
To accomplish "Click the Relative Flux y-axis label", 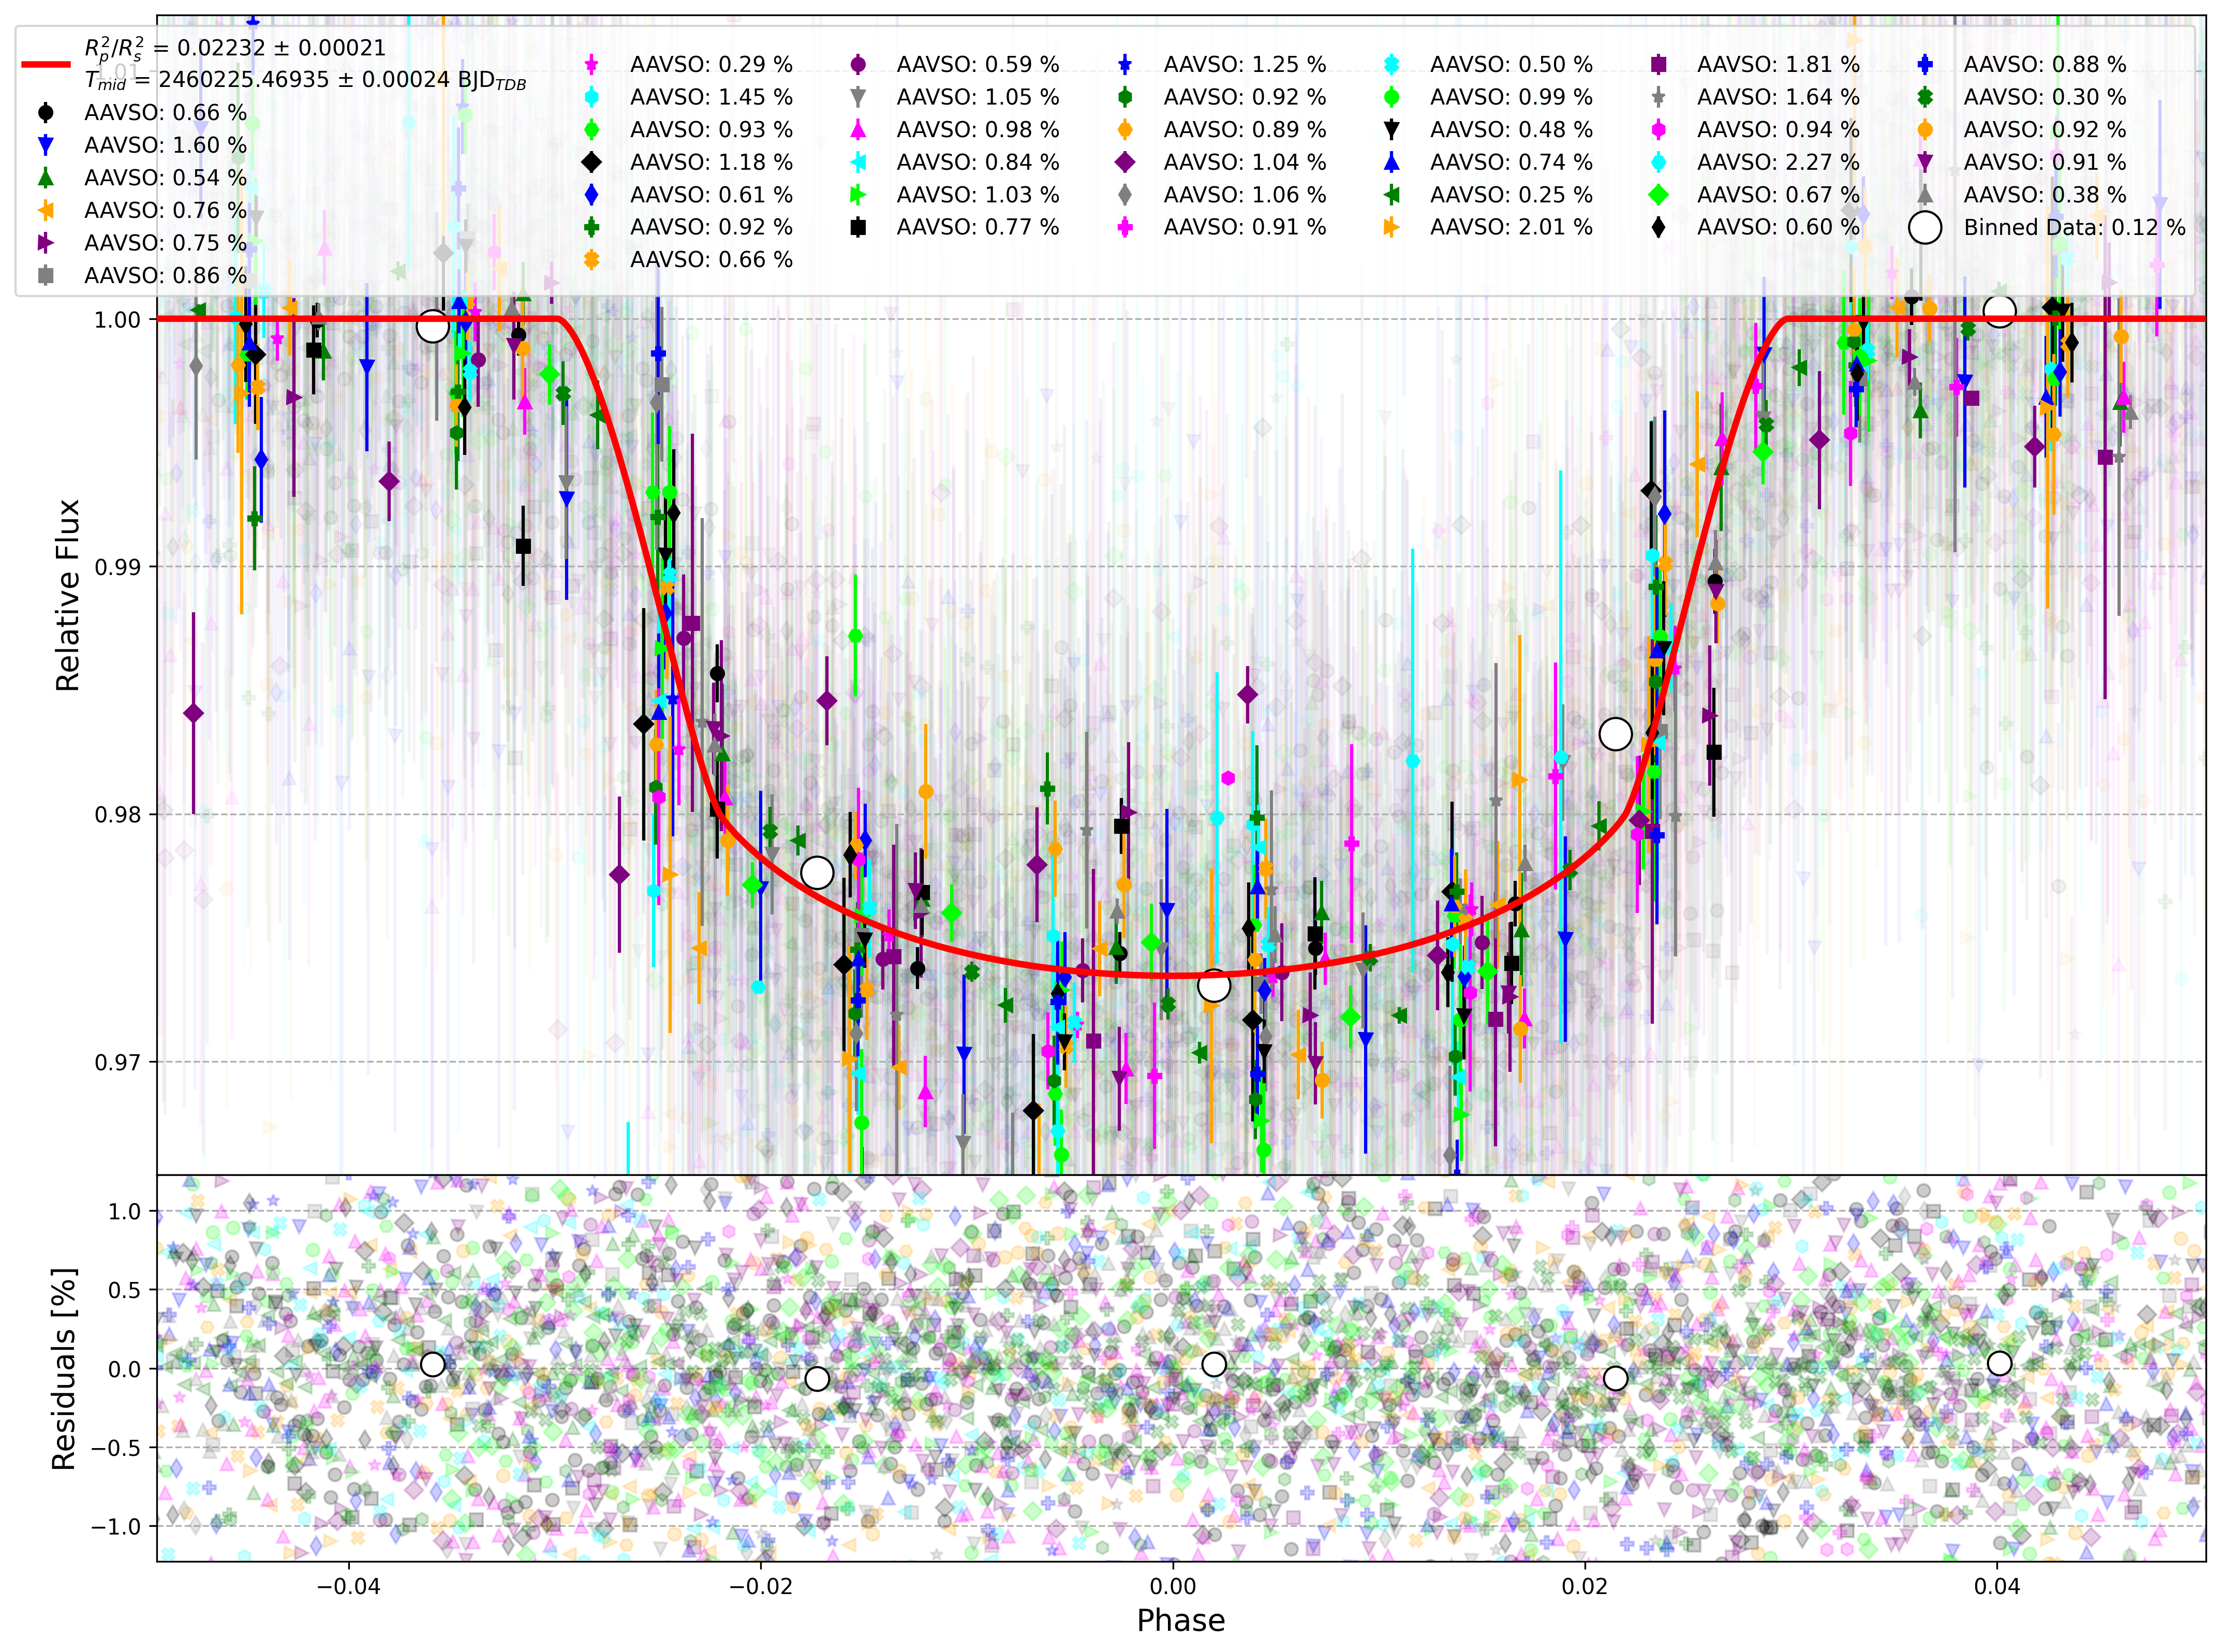I will click(x=68, y=595).
